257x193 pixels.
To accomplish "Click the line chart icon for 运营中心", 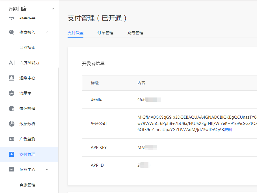I will [12, 170].
